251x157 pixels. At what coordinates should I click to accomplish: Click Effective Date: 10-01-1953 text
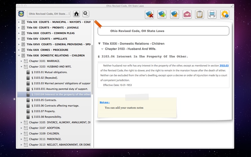[x=117, y=85]
